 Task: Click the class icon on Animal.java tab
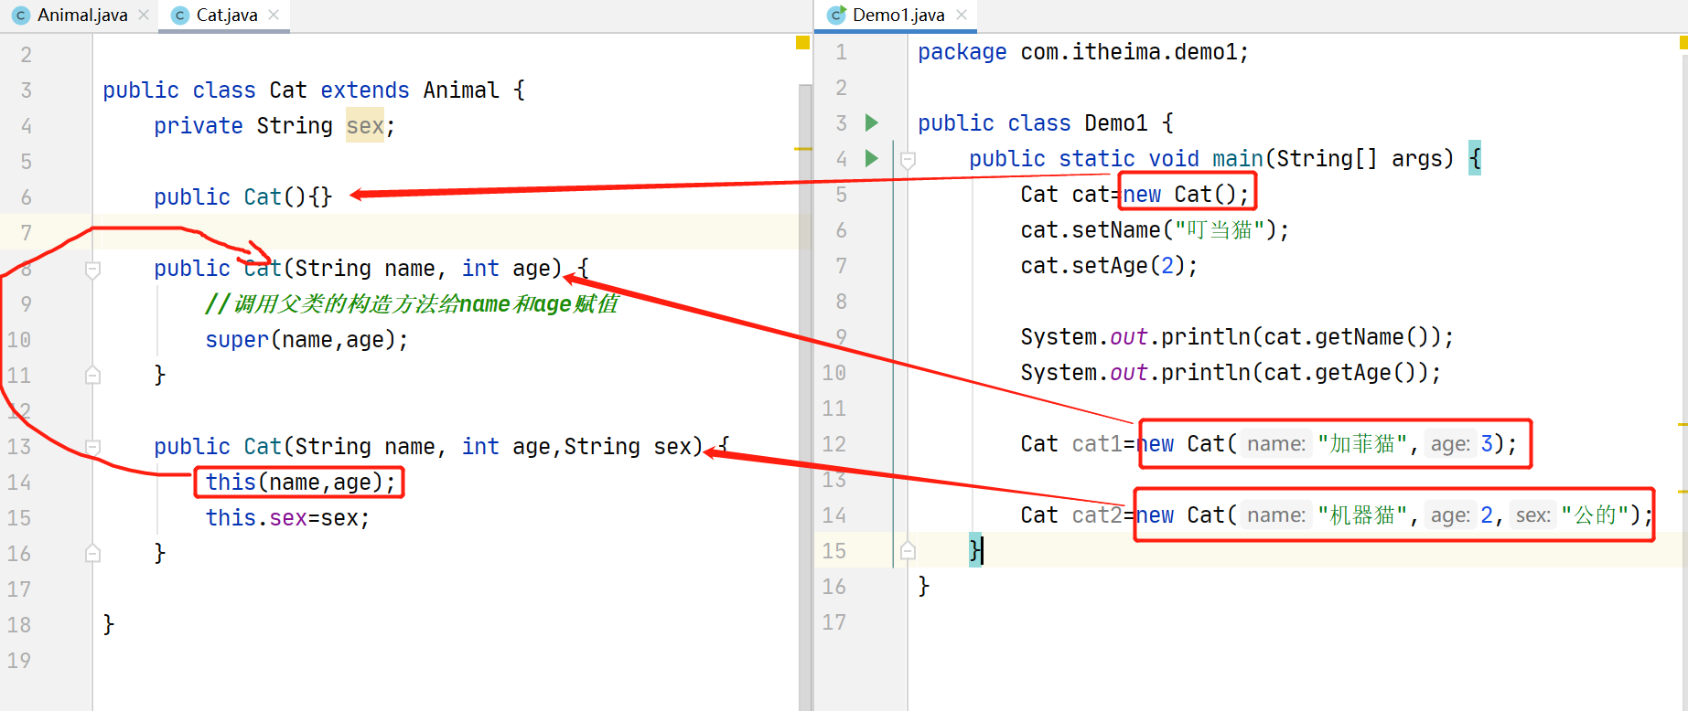(x=21, y=16)
